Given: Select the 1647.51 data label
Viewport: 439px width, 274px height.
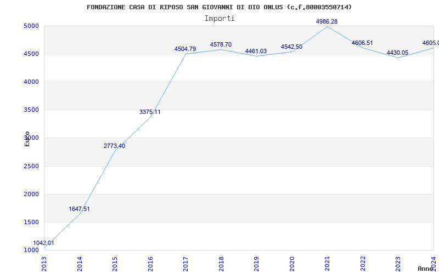Looking at the screenshot, I should [79, 209].
